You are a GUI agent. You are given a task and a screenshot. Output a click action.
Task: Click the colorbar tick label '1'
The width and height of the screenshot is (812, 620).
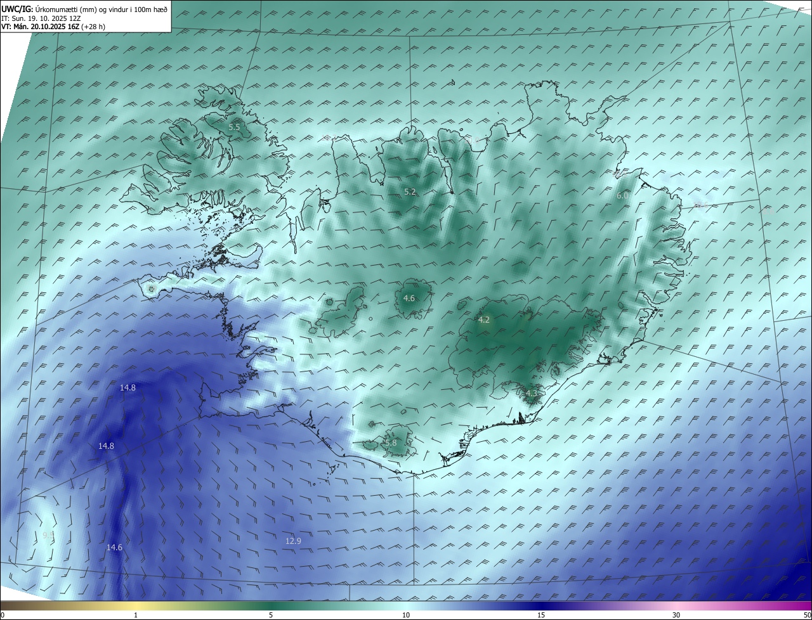(x=136, y=615)
